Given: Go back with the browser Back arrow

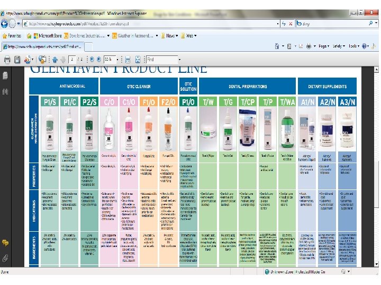Looking at the screenshot, I should (4, 24).
